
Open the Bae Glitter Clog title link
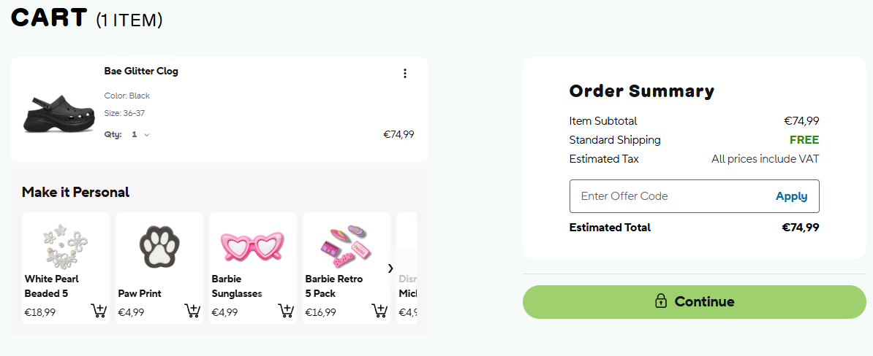pyautogui.click(x=141, y=71)
